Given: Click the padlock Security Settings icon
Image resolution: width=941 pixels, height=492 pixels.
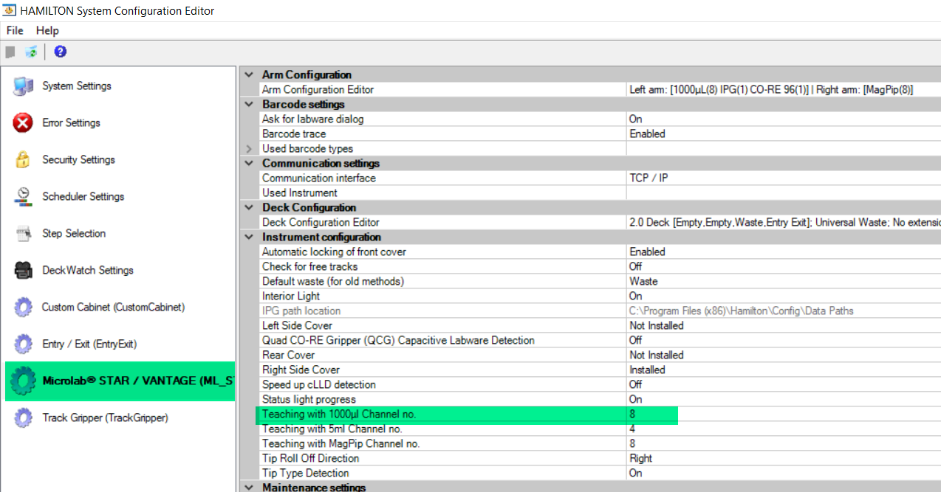Looking at the screenshot, I should pyautogui.click(x=23, y=160).
